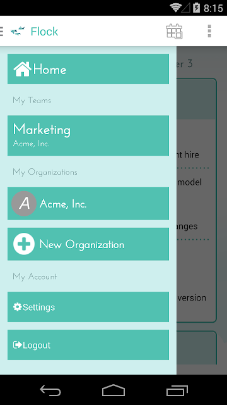The image size is (227, 405).
Task: Open the three-dot overflow menu
Action: coord(209,31)
